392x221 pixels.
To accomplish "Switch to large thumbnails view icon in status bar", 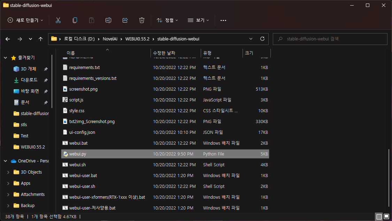I will [386, 216].
